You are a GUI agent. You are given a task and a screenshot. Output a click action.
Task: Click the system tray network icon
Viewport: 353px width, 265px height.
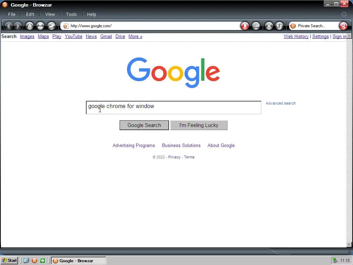[335, 261]
